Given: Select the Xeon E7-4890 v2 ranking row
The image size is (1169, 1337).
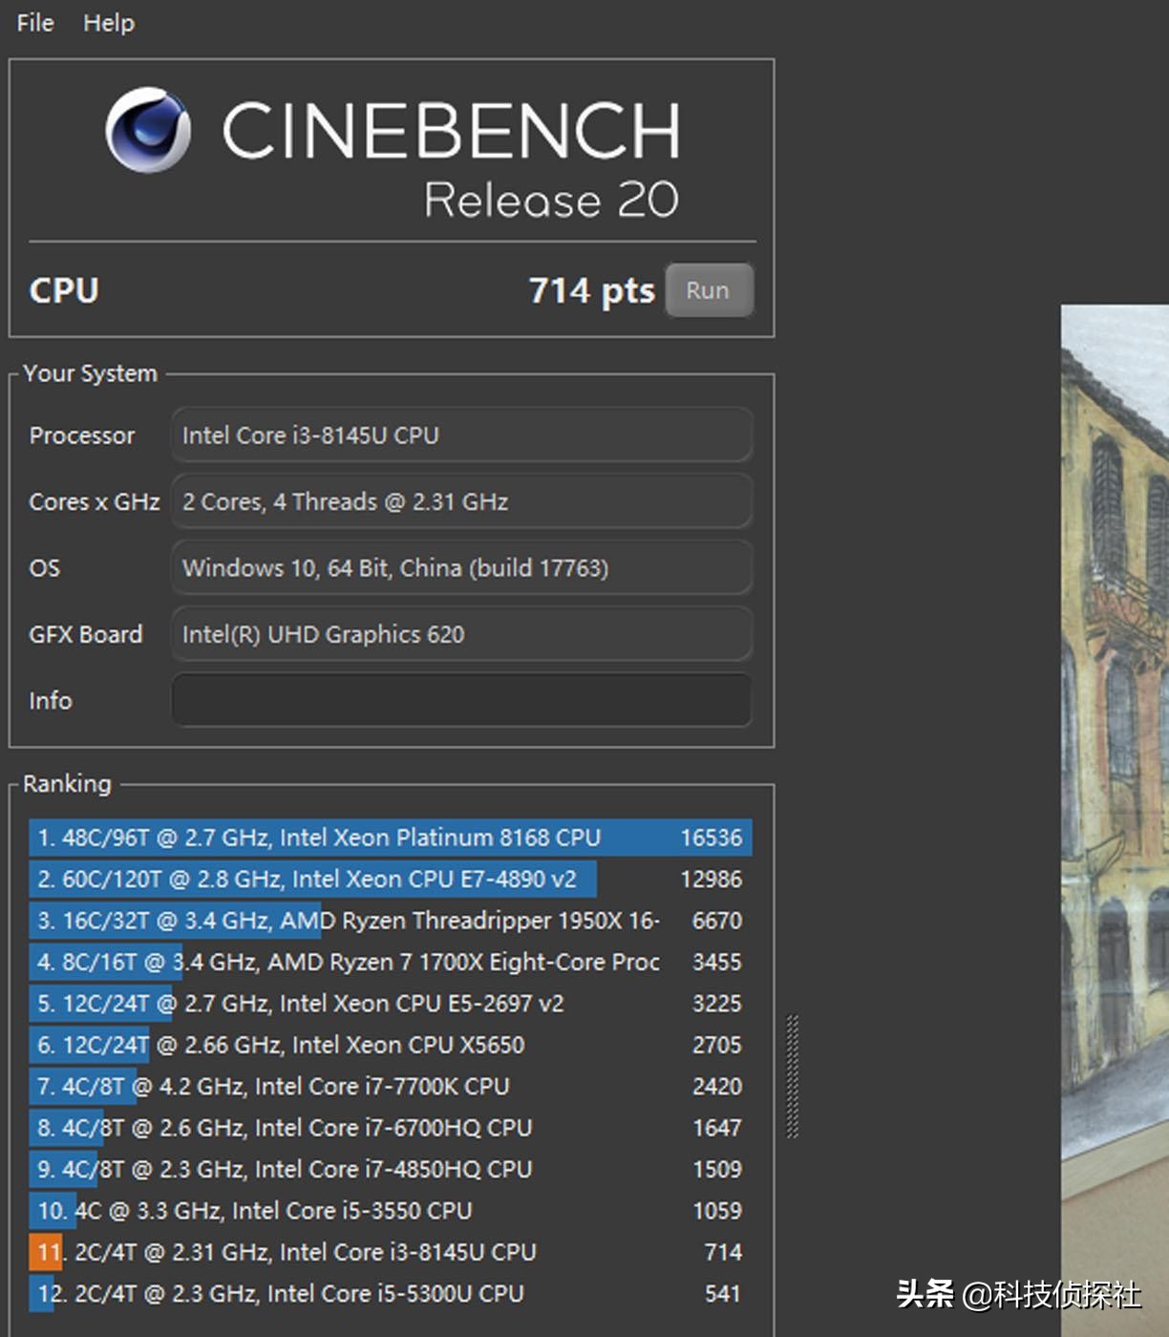Looking at the screenshot, I should pyautogui.click(x=390, y=879).
